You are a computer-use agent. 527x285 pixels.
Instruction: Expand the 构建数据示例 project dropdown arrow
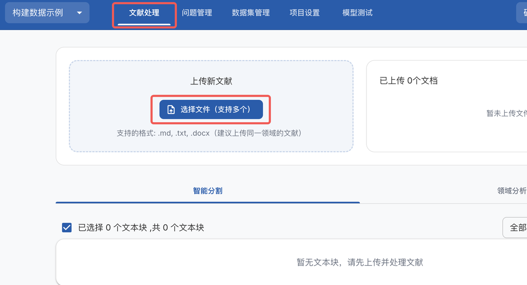tap(79, 13)
